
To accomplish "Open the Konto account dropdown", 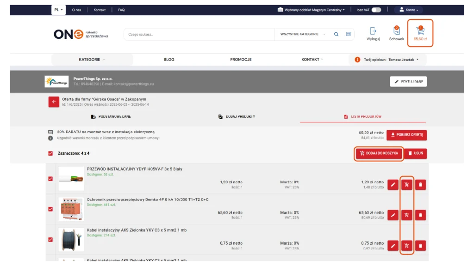I will pyautogui.click(x=408, y=10).
